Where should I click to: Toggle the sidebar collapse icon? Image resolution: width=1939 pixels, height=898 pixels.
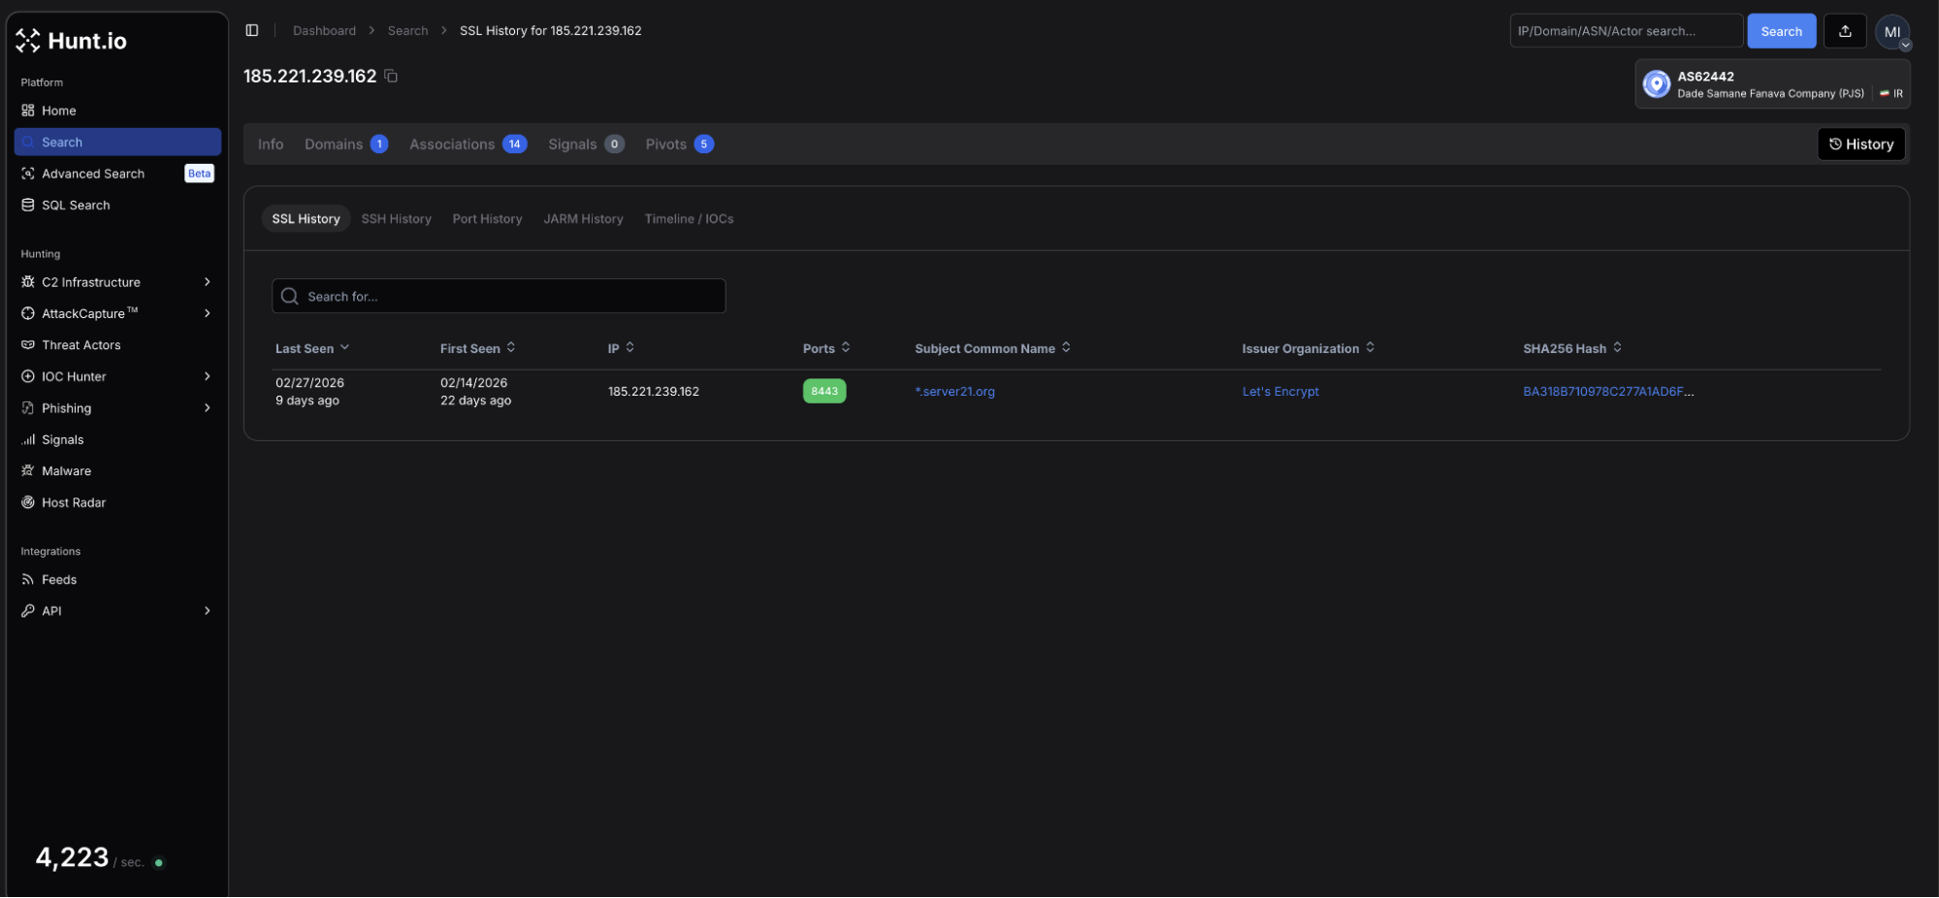pyautogui.click(x=252, y=30)
